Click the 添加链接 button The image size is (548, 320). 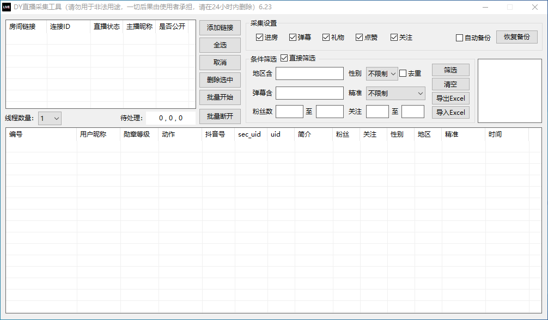click(x=220, y=28)
